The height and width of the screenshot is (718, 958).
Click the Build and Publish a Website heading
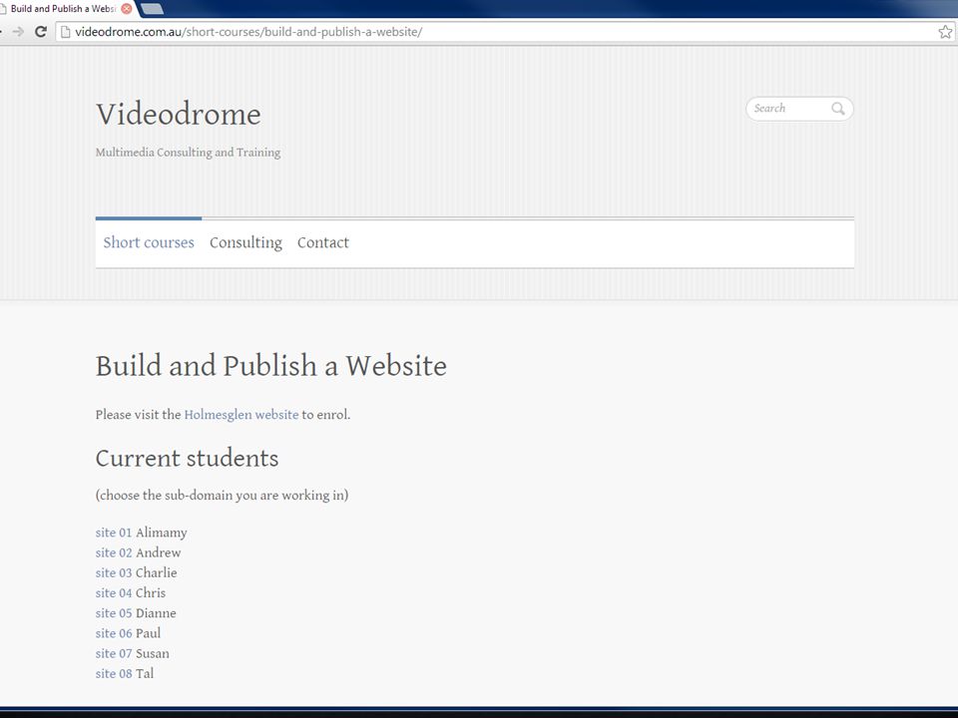click(x=271, y=366)
